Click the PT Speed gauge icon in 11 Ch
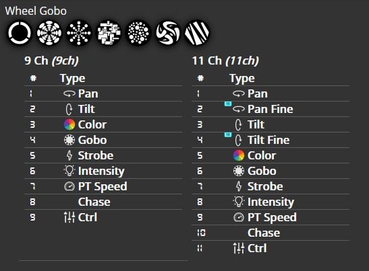This screenshot has height=271, width=369. tap(239, 217)
